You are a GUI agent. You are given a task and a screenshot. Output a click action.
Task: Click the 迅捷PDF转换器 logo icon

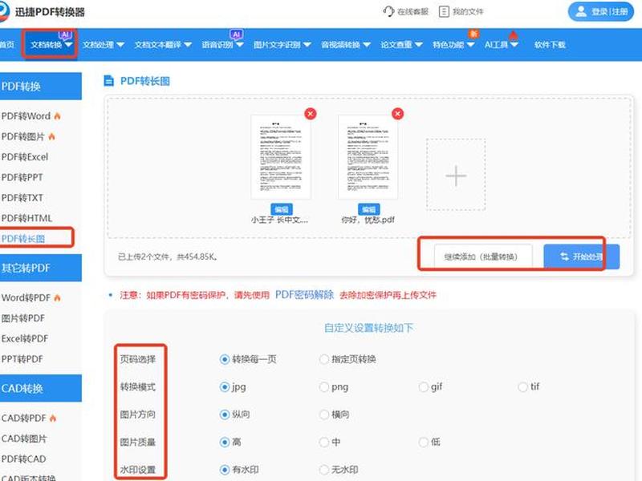(3, 11)
